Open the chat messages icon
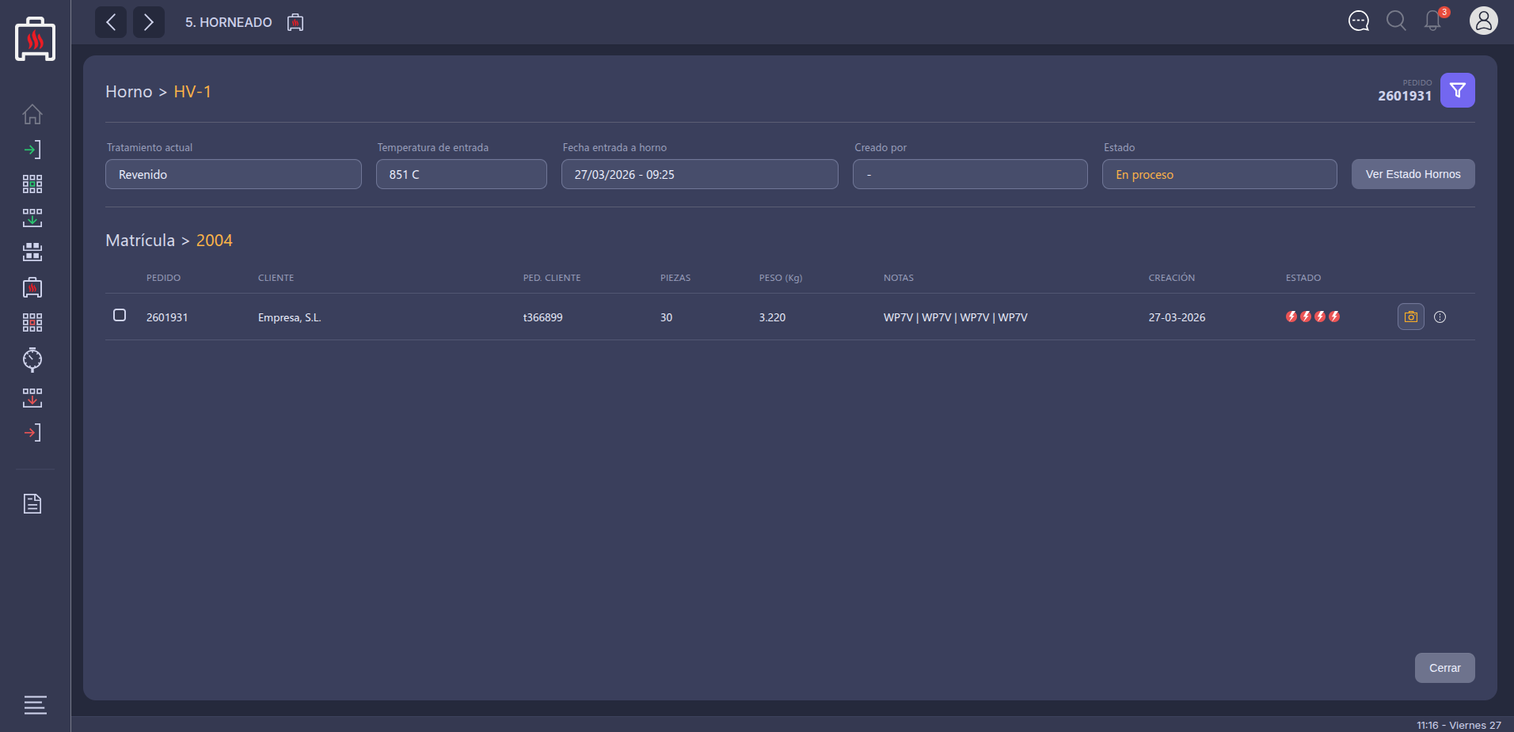Screen dimensions: 1514x732 (x=1358, y=21)
